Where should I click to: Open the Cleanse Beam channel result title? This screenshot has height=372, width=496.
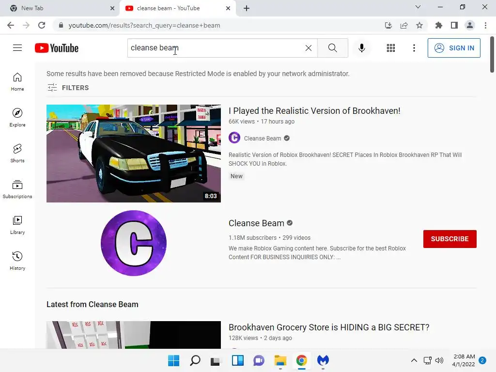[256, 223]
